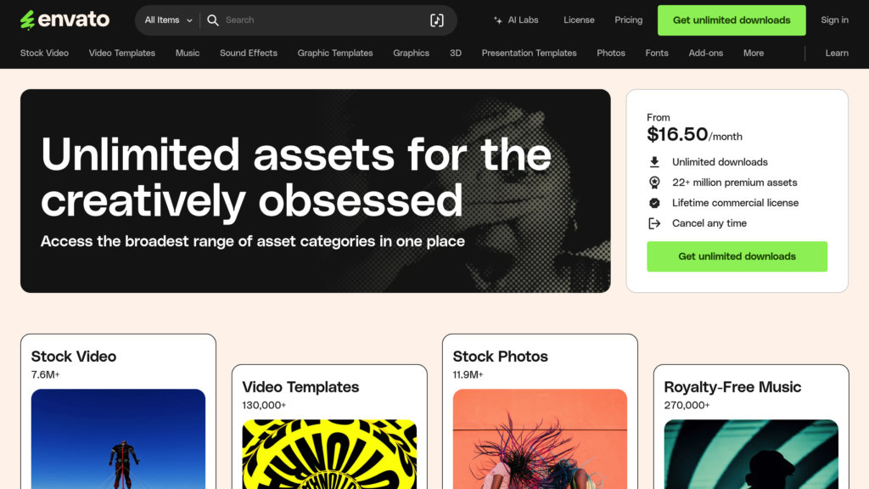The width and height of the screenshot is (869, 489).
Task: Open audio search via the music note icon
Action: (x=437, y=20)
